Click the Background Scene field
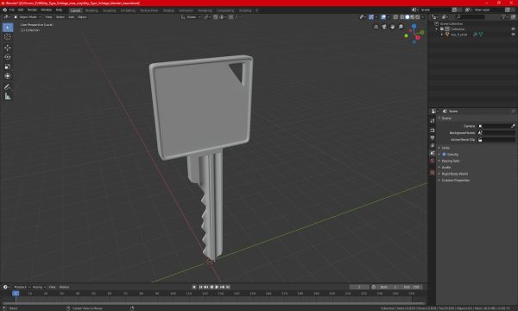This screenshot has height=311, width=518. click(497, 133)
